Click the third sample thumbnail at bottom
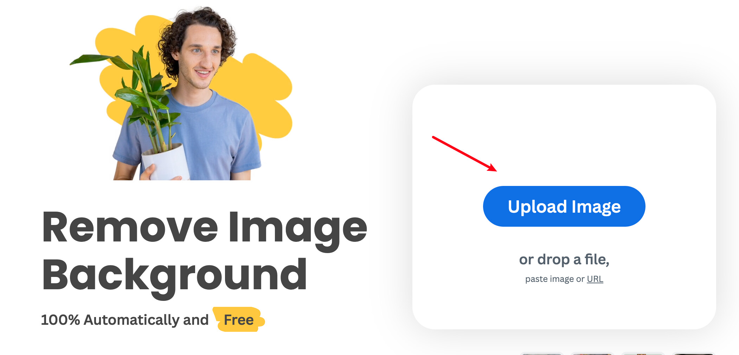739x355 pixels. point(643,354)
